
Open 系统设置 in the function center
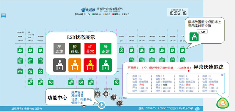pos(77,96)
